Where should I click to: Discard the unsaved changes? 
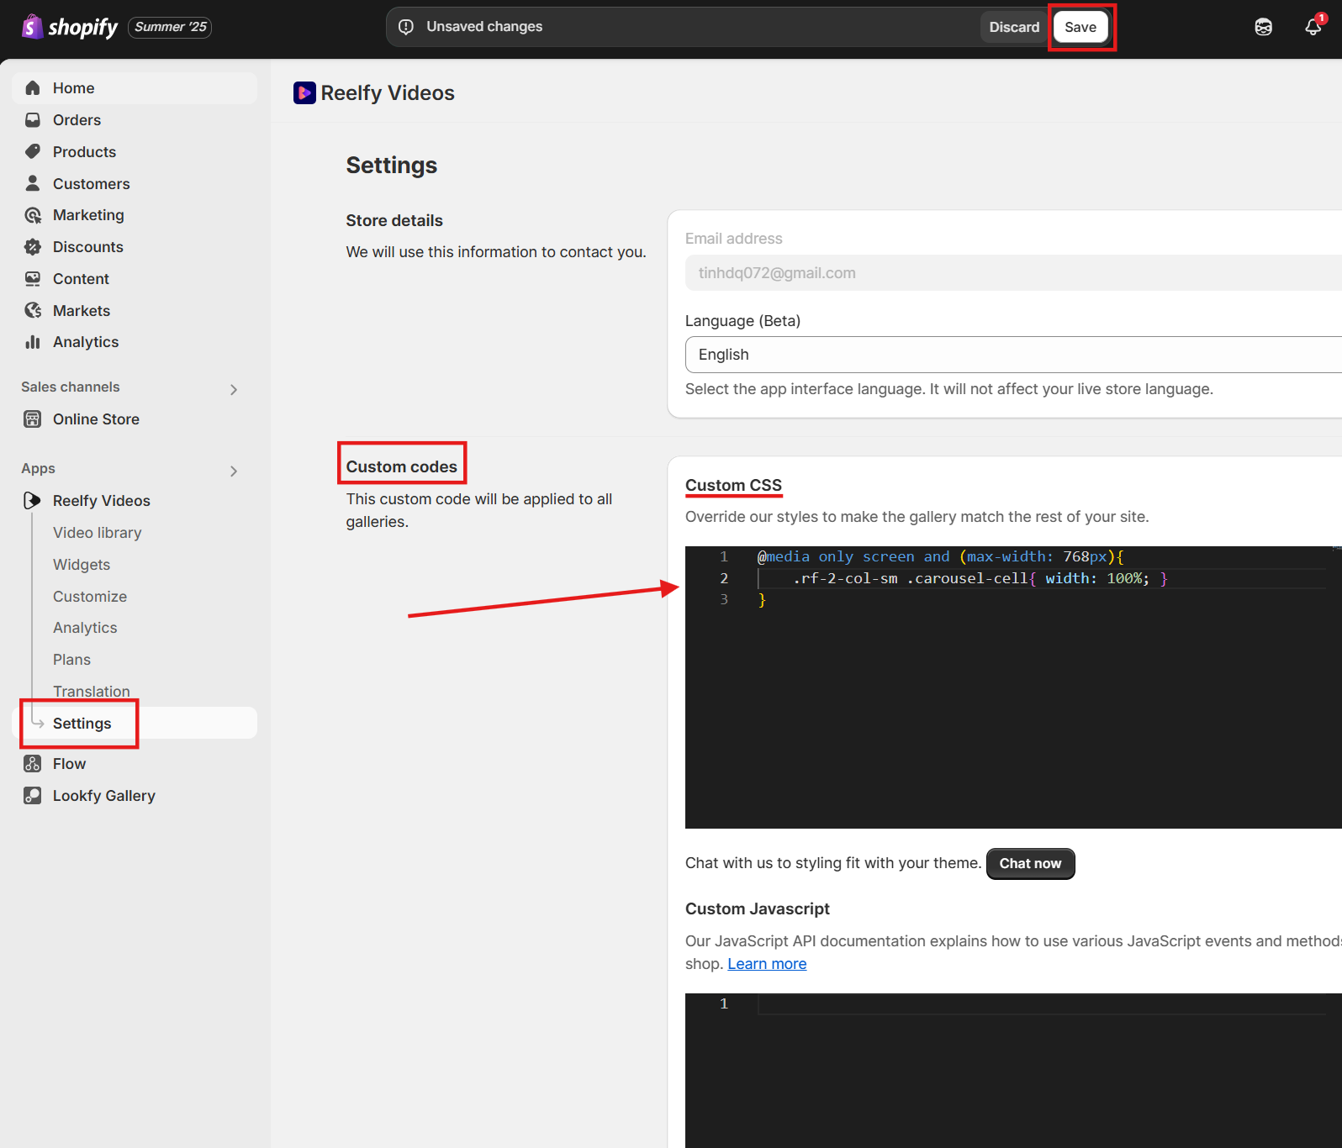click(x=1014, y=27)
